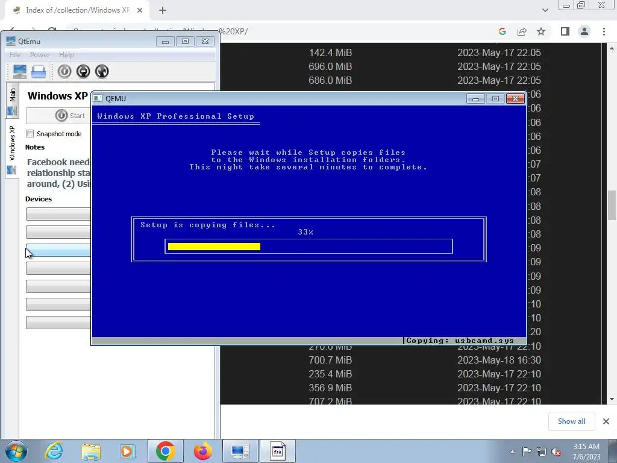Open Windows Media Player from the taskbar

[x=128, y=451]
